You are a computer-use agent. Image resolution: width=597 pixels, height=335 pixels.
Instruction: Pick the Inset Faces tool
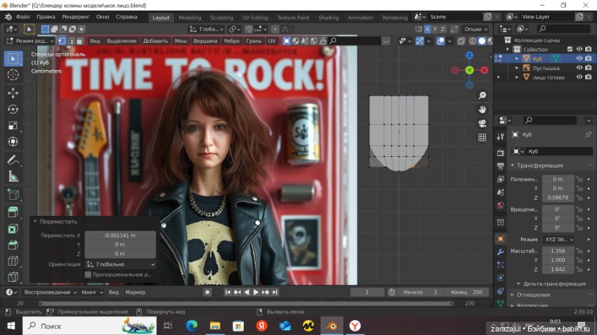coord(13,228)
